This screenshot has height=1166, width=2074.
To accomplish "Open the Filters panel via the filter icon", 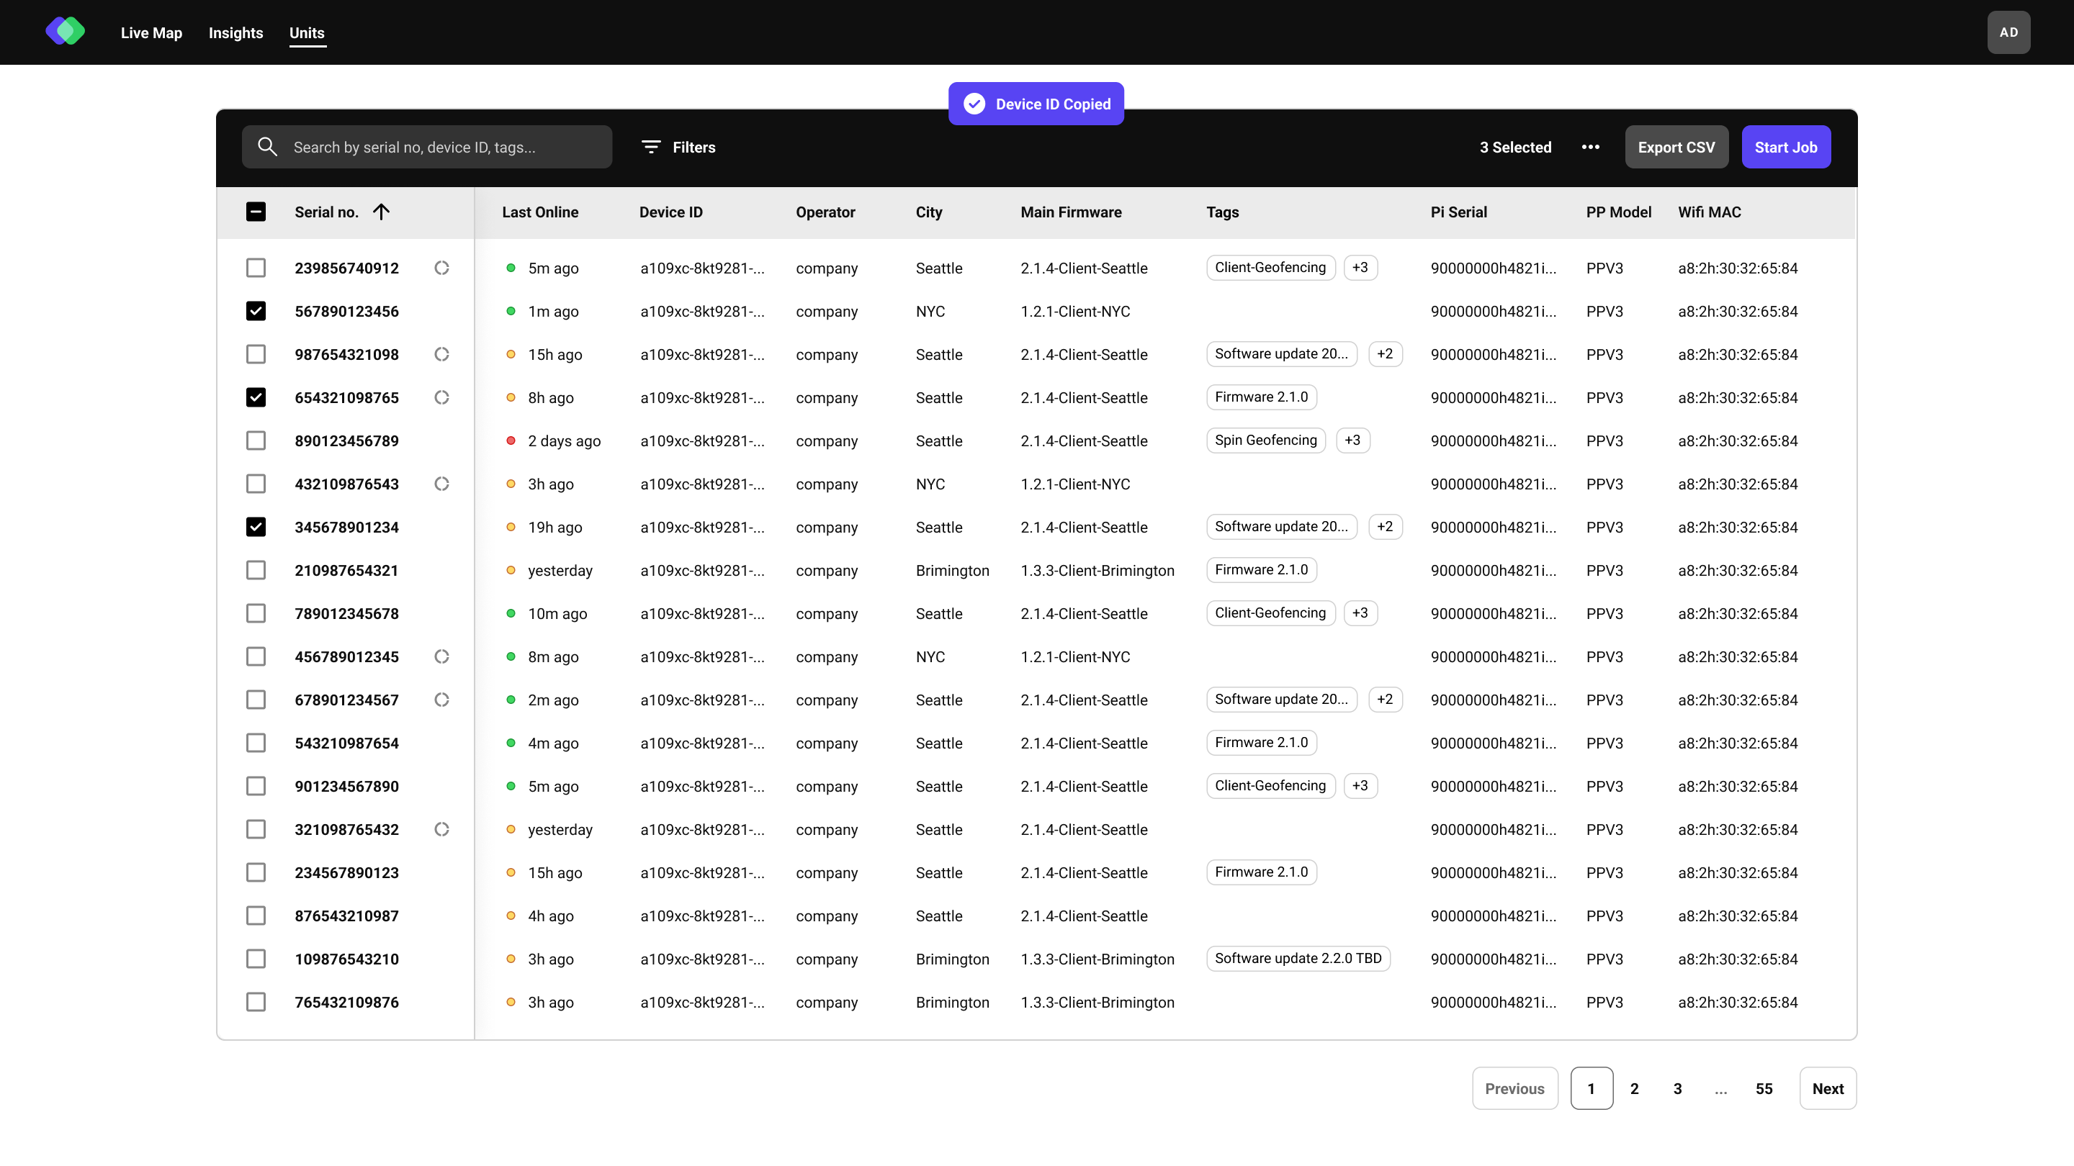I will click(x=650, y=146).
